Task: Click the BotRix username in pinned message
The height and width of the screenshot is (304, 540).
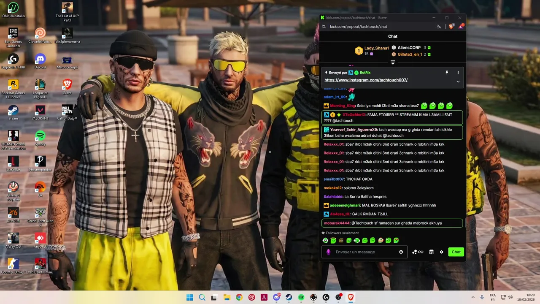Action: pos(365,73)
